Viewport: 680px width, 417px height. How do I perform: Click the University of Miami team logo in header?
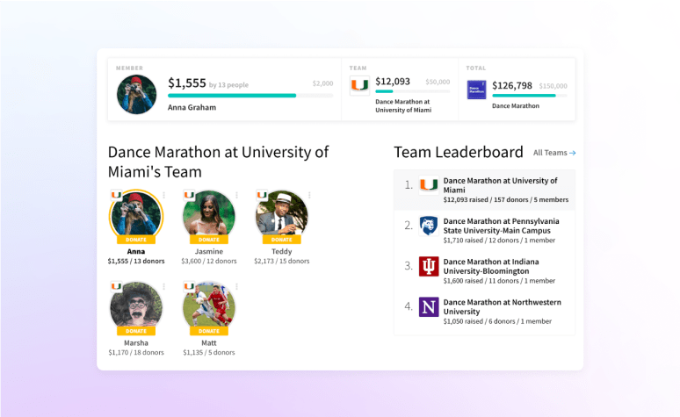pyautogui.click(x=359, y=85)
